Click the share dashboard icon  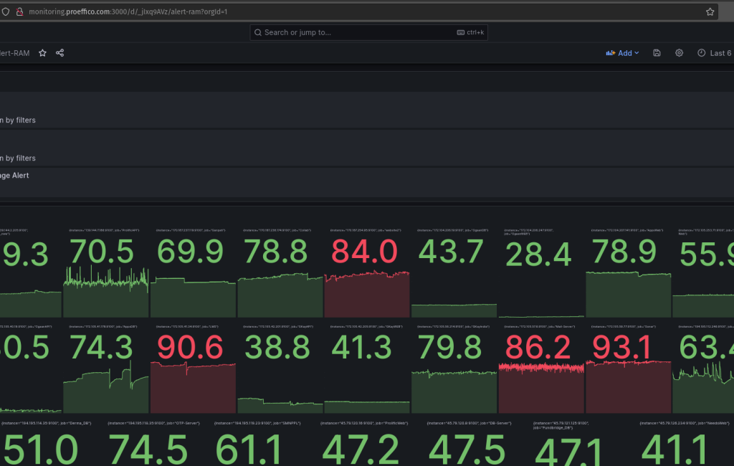[x=60, y=53]
